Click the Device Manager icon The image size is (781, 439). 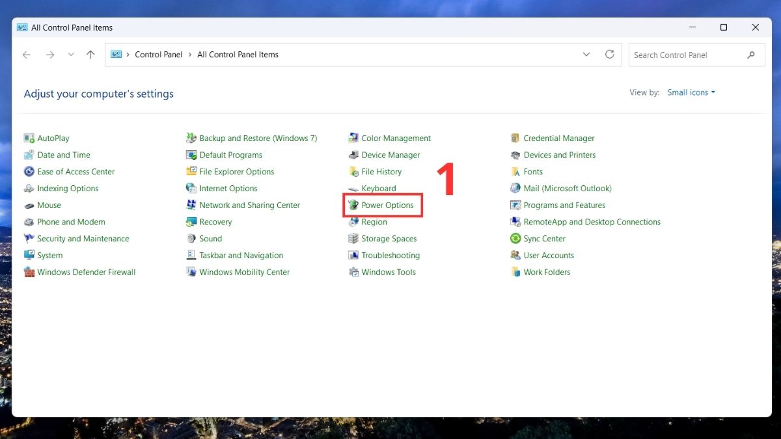tap(353, 155)
